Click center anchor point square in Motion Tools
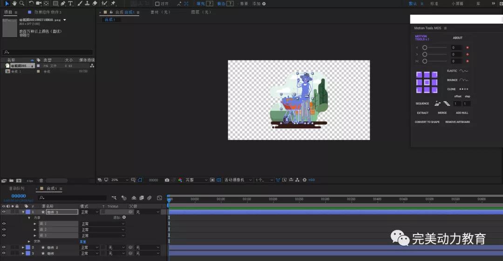This screenshot has height=261, width=503. click(x=427, y=82)
